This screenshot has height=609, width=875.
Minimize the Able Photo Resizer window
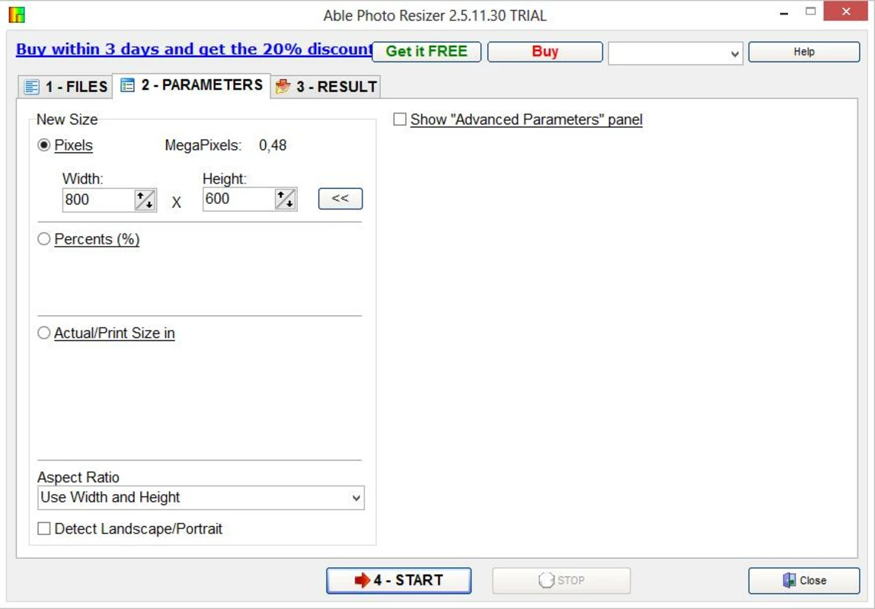pos(784,12)
